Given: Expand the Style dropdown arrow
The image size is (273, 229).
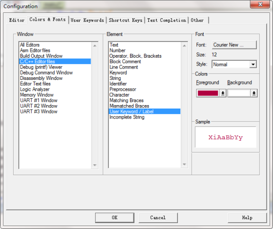Looking at the screenshot, I should tap(253, 64).
